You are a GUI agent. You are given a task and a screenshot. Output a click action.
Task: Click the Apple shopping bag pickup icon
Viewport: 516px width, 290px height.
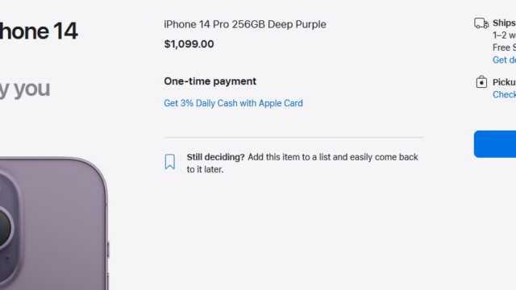point(481,82)
